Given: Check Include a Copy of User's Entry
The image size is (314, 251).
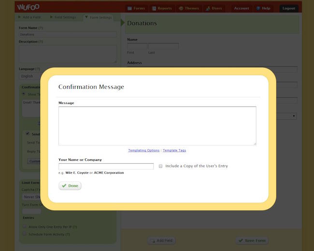Looking at the screenshot, I should pyautogui.click(x=160, y=166).
